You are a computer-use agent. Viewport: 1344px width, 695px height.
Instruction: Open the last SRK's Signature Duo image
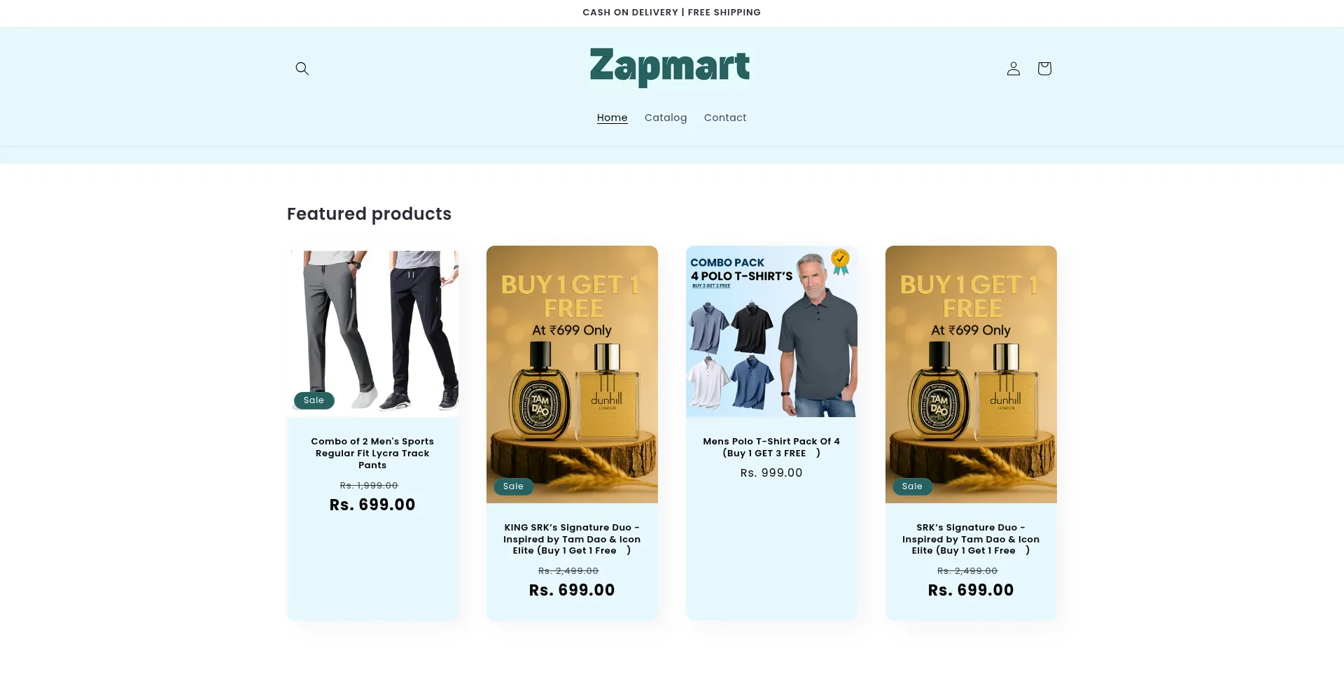[x=971, y=374]
